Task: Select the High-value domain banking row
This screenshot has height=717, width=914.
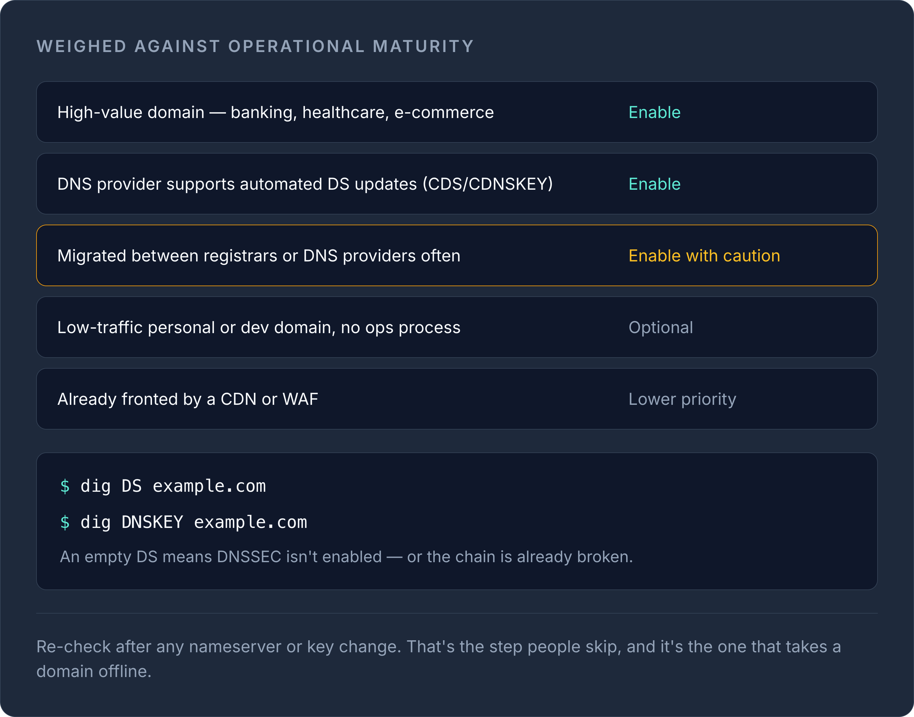Action: (457, 112)
